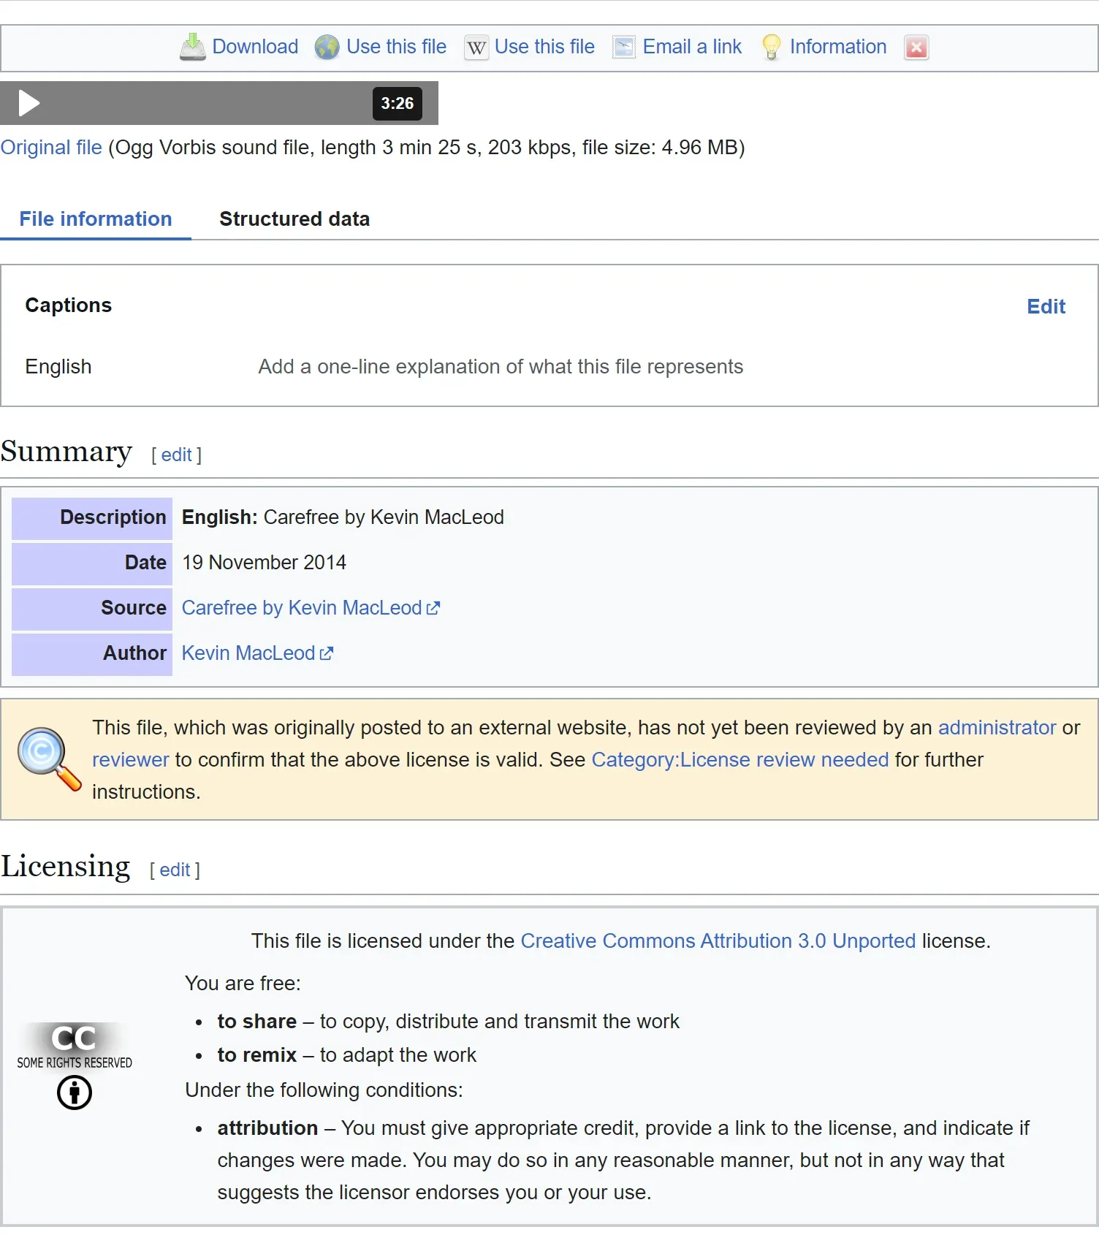Screen dimensions: 1099x1235
Task: Open the reviewer link
Action: [x=131, y=760]
